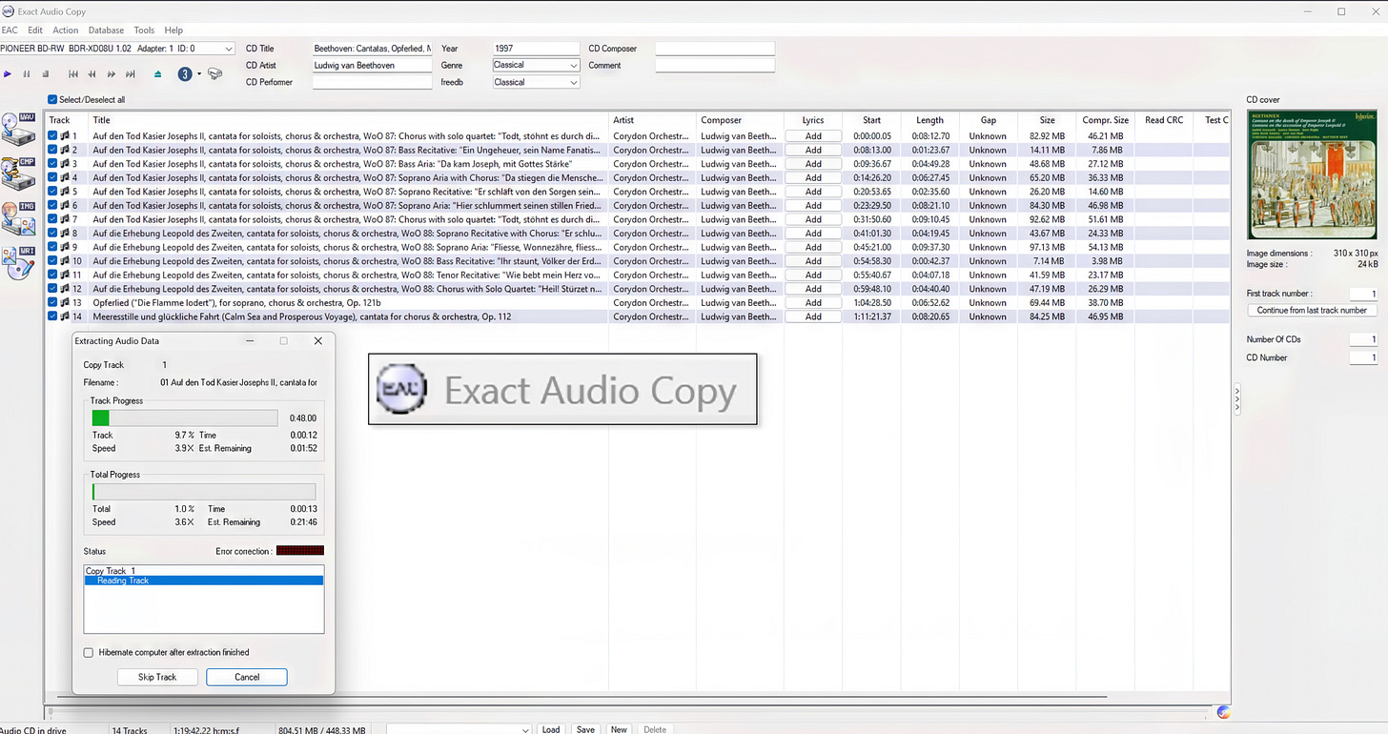The image size is (1388, 734).
Task: Open the Action menu
Action: pos(66,31)
